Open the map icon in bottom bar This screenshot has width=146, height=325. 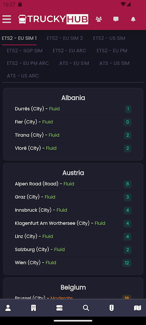138,308
